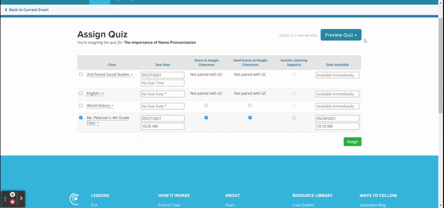Click the No Due Time field
Screen dimensions: 444x208
pyautogui.click(x=162, y=83)
